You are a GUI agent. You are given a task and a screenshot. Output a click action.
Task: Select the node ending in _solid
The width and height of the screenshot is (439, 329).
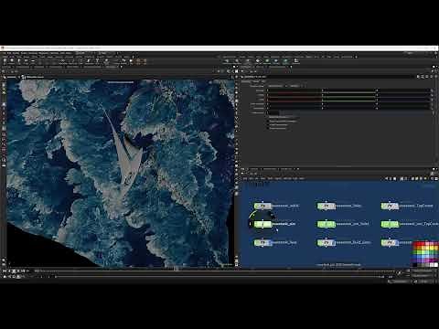[x=262, y=207]
